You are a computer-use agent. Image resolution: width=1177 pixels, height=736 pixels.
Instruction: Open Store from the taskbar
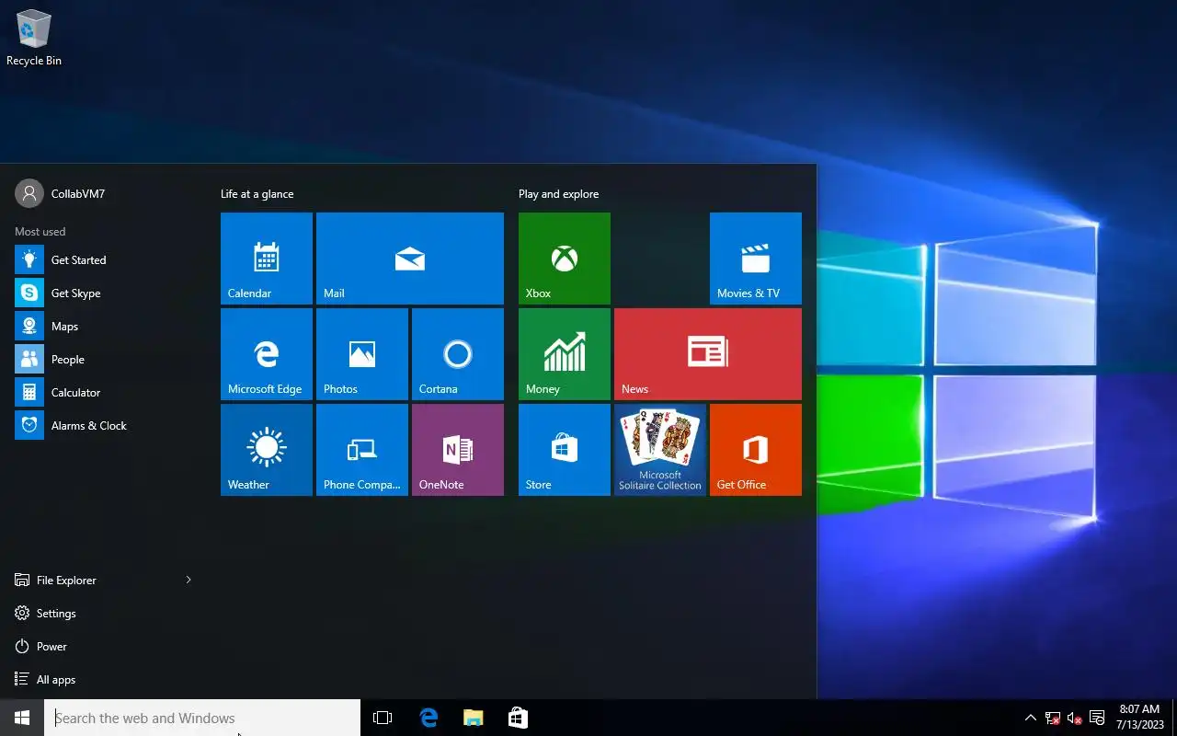click(518, 718)
